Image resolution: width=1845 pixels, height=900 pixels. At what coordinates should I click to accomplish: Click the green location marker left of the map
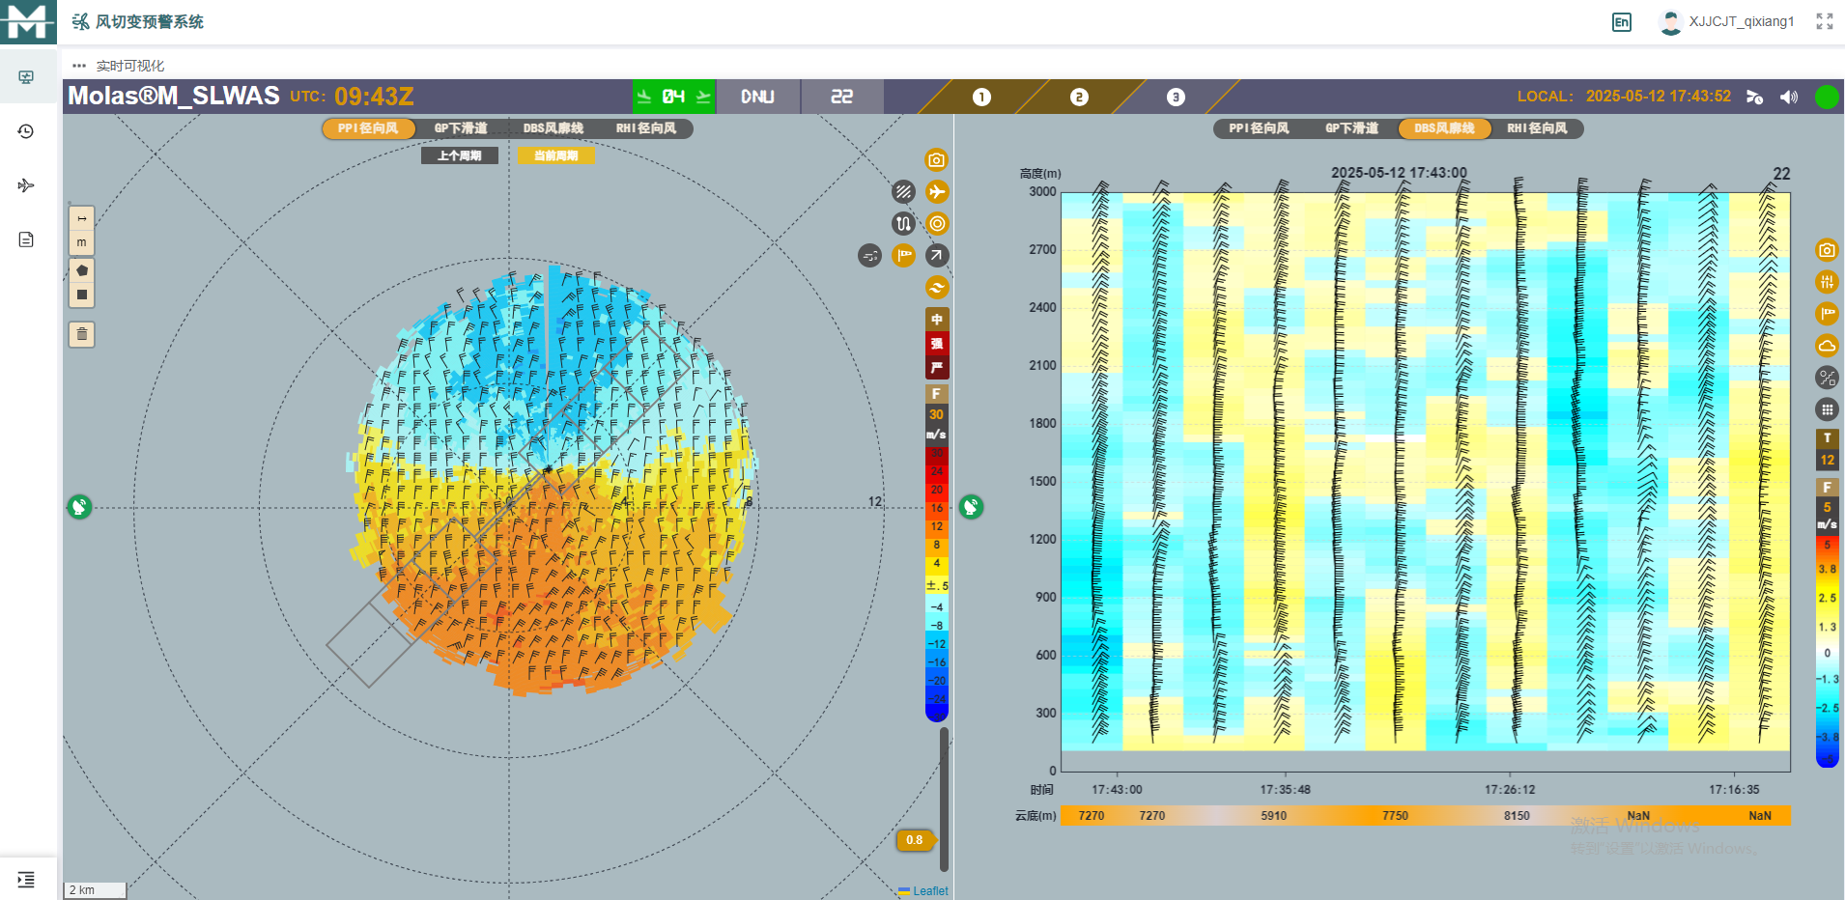click(x=79, y=506)
